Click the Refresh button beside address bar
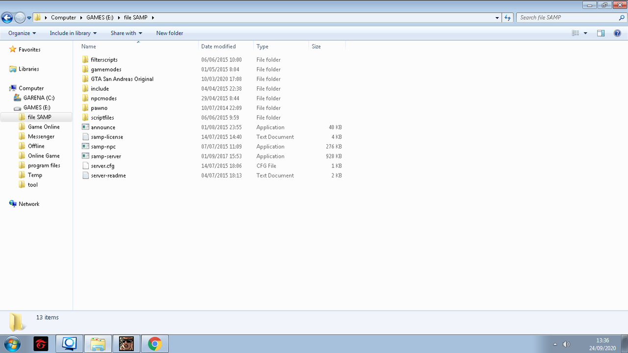 508,18
